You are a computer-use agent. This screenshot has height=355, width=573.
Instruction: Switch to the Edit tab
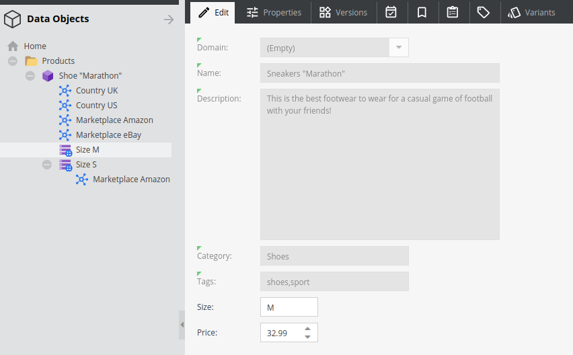click(x=213, y=13)
